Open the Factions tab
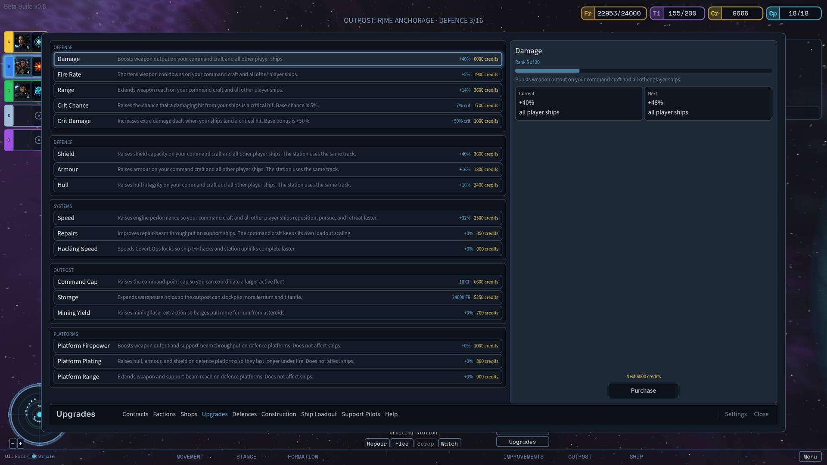The image size is (827, 465). click(x=164, y=414)
